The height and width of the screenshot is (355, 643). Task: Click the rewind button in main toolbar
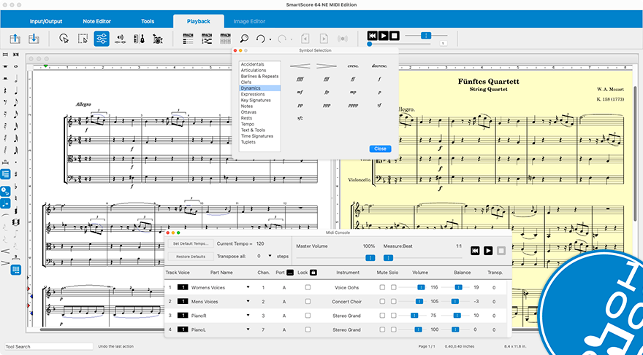click(x=372, y=36)
